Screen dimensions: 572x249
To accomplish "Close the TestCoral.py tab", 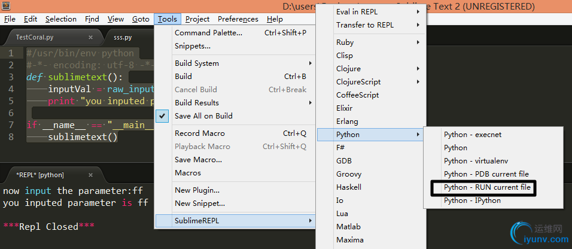I will pyautogui.click(x=90, y=37).
